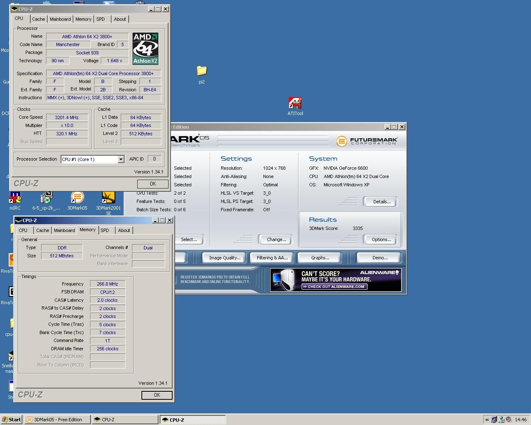The height and width of the screenshot is (425, 531).
Task: Switch to the active CPU-Z taskbar button
Action: click(x=193, y=420)
